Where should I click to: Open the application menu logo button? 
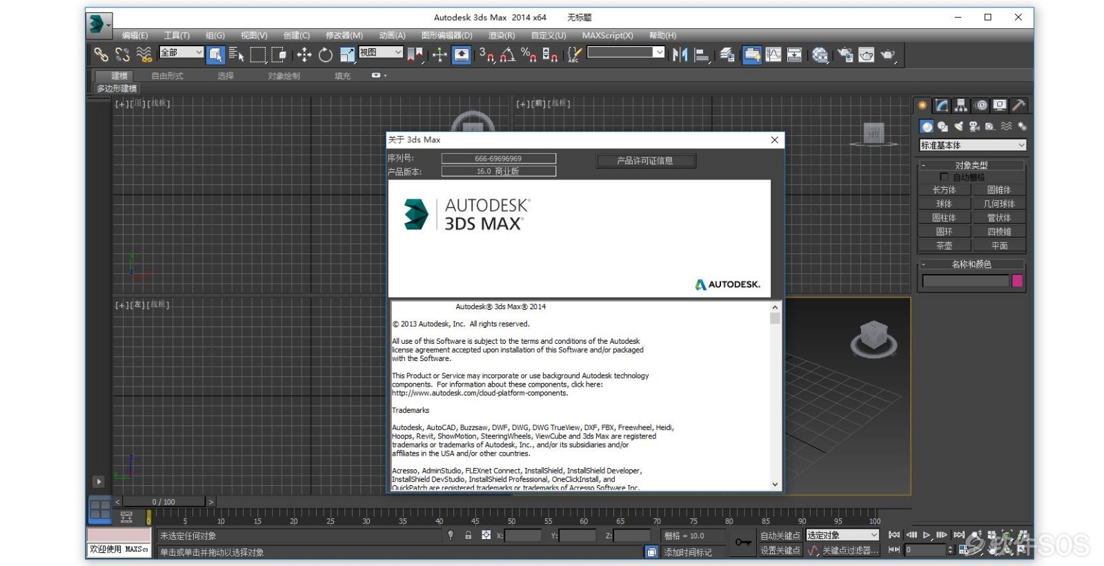pos(99,24)
